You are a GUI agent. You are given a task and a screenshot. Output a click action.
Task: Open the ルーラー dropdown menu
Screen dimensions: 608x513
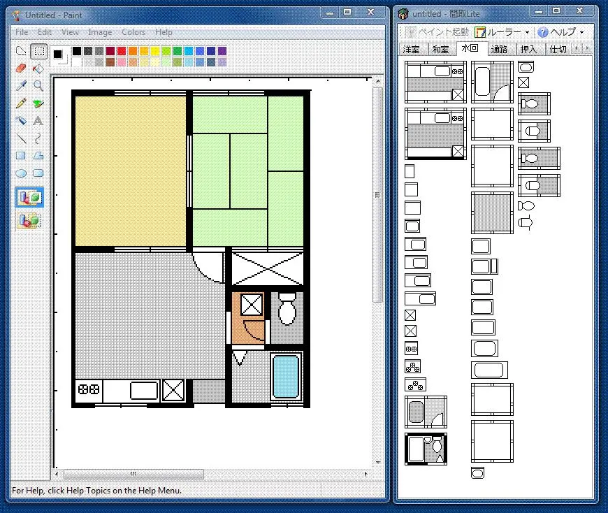502,32
